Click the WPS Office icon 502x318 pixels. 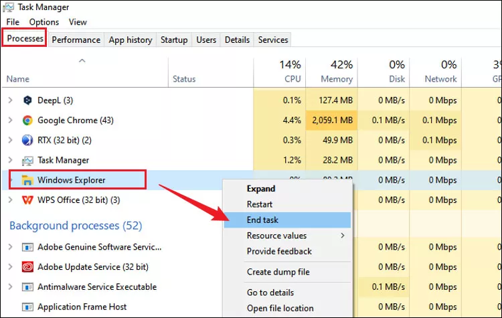click(27, 200)
